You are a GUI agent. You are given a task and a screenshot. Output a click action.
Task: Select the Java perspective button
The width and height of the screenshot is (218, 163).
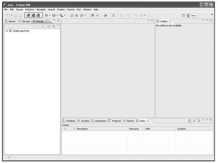[192, 15]
